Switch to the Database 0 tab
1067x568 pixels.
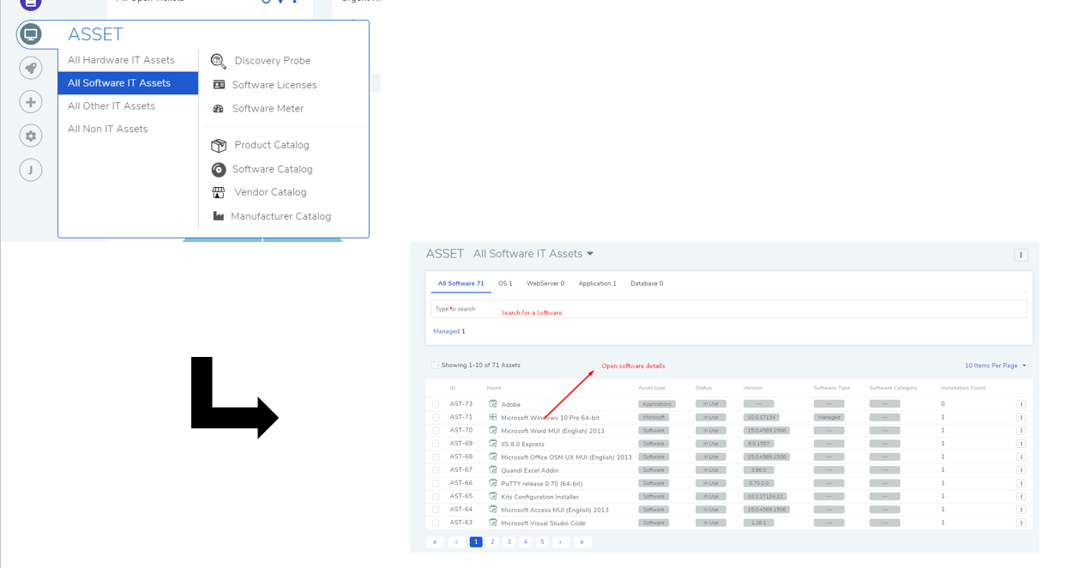647,283
